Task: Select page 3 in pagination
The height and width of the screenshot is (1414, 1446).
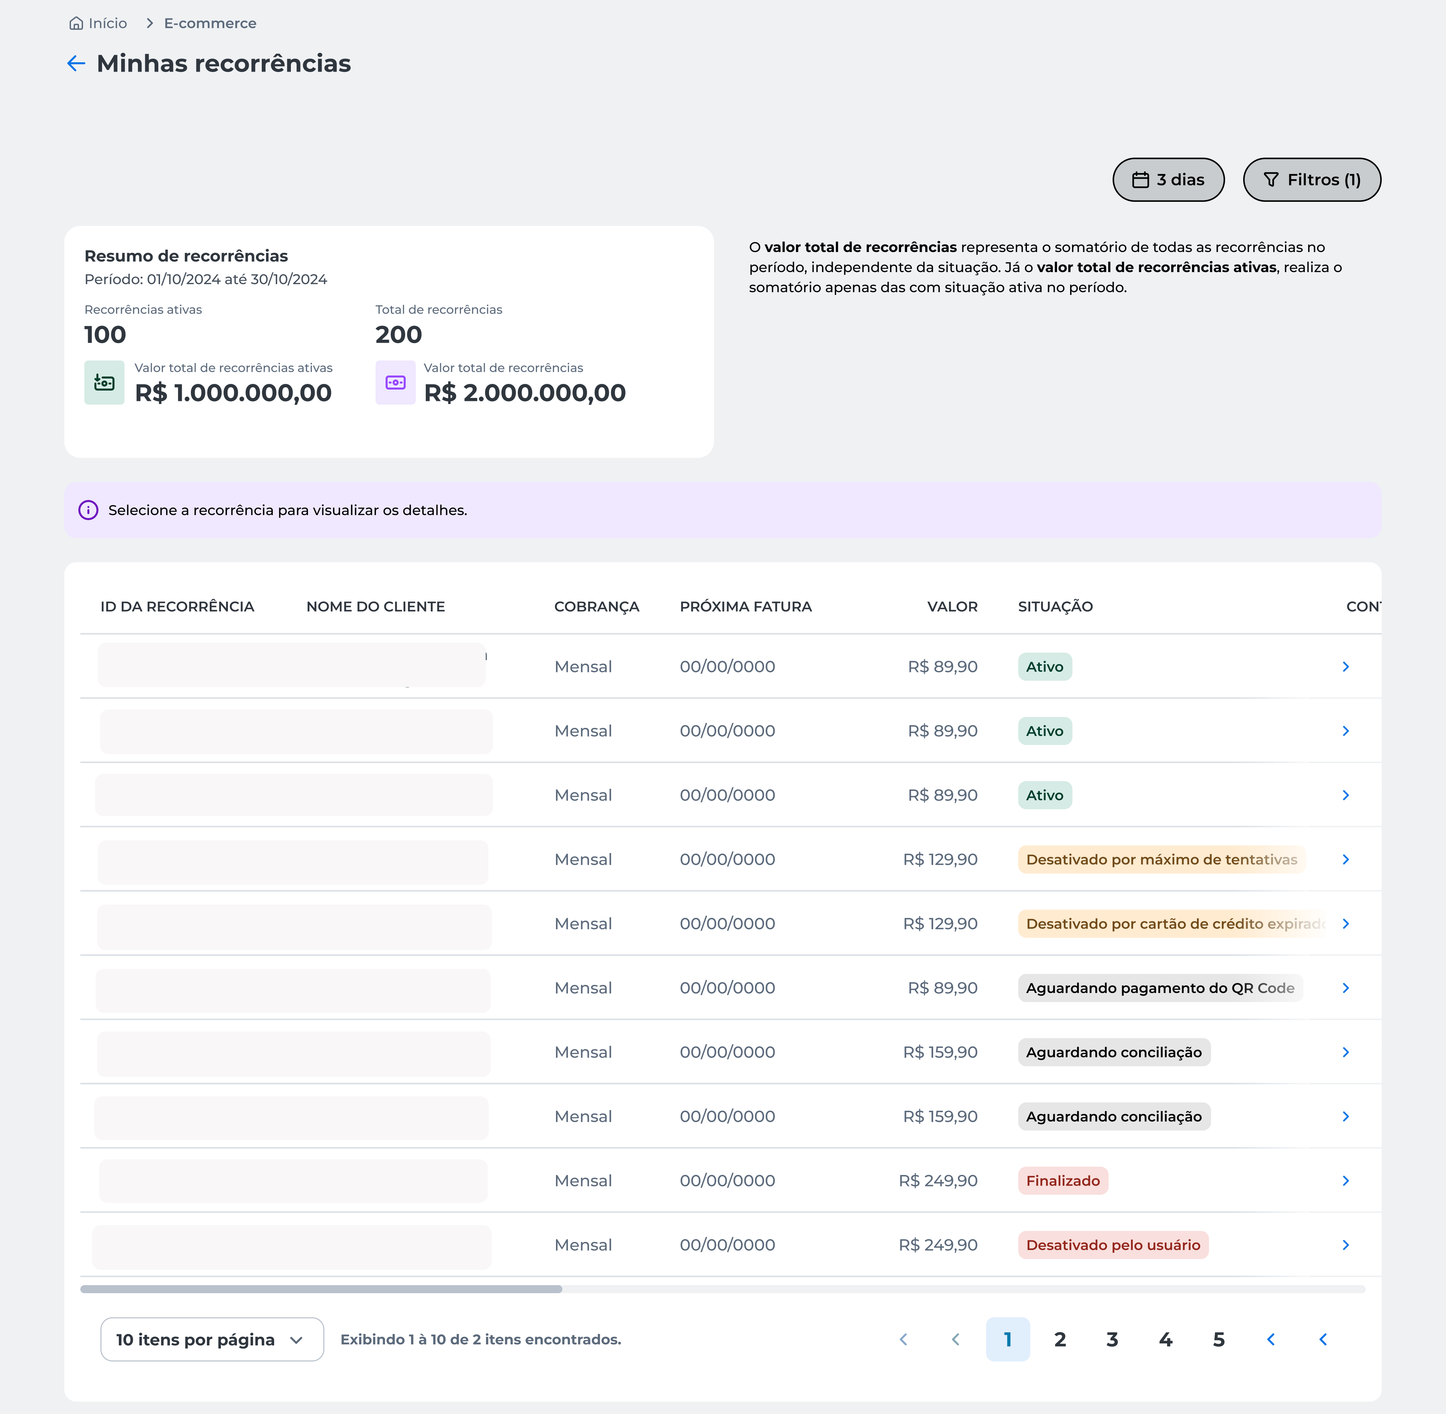Action: pyautogui.click(x=1112, y=1339)
